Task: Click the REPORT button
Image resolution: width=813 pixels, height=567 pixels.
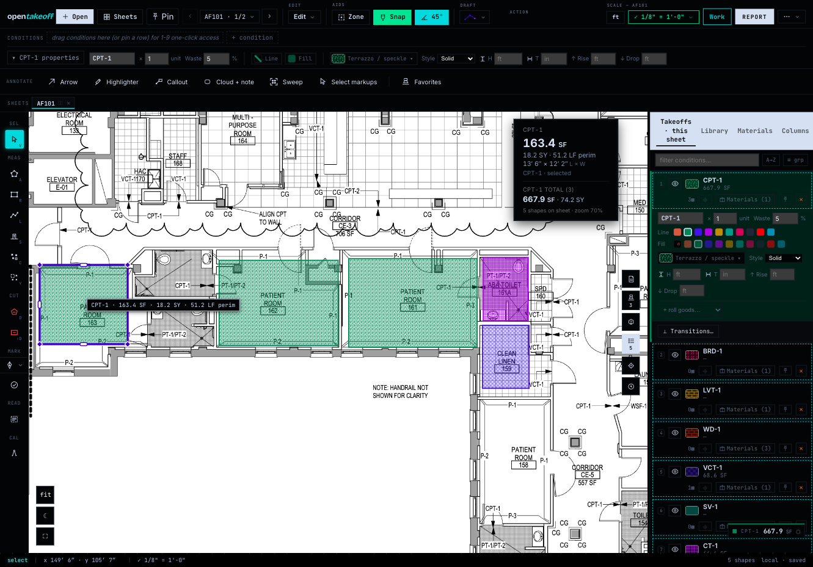Action: (754, 17)
